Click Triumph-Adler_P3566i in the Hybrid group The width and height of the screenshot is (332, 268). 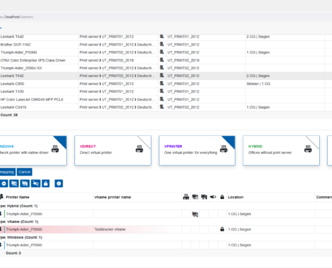(x=24, y=214)
